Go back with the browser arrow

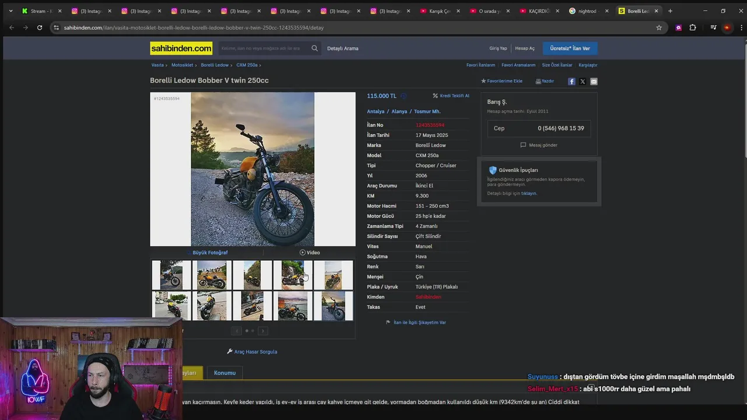point(11,27)
